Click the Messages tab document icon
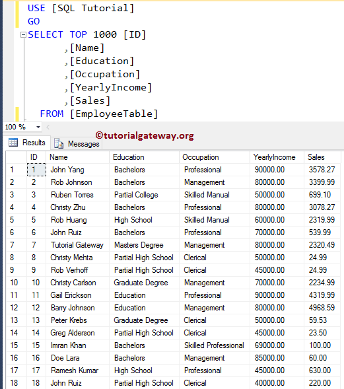This screenshot has height=389, width=344. pyautogui.click(x=59, y=143)
